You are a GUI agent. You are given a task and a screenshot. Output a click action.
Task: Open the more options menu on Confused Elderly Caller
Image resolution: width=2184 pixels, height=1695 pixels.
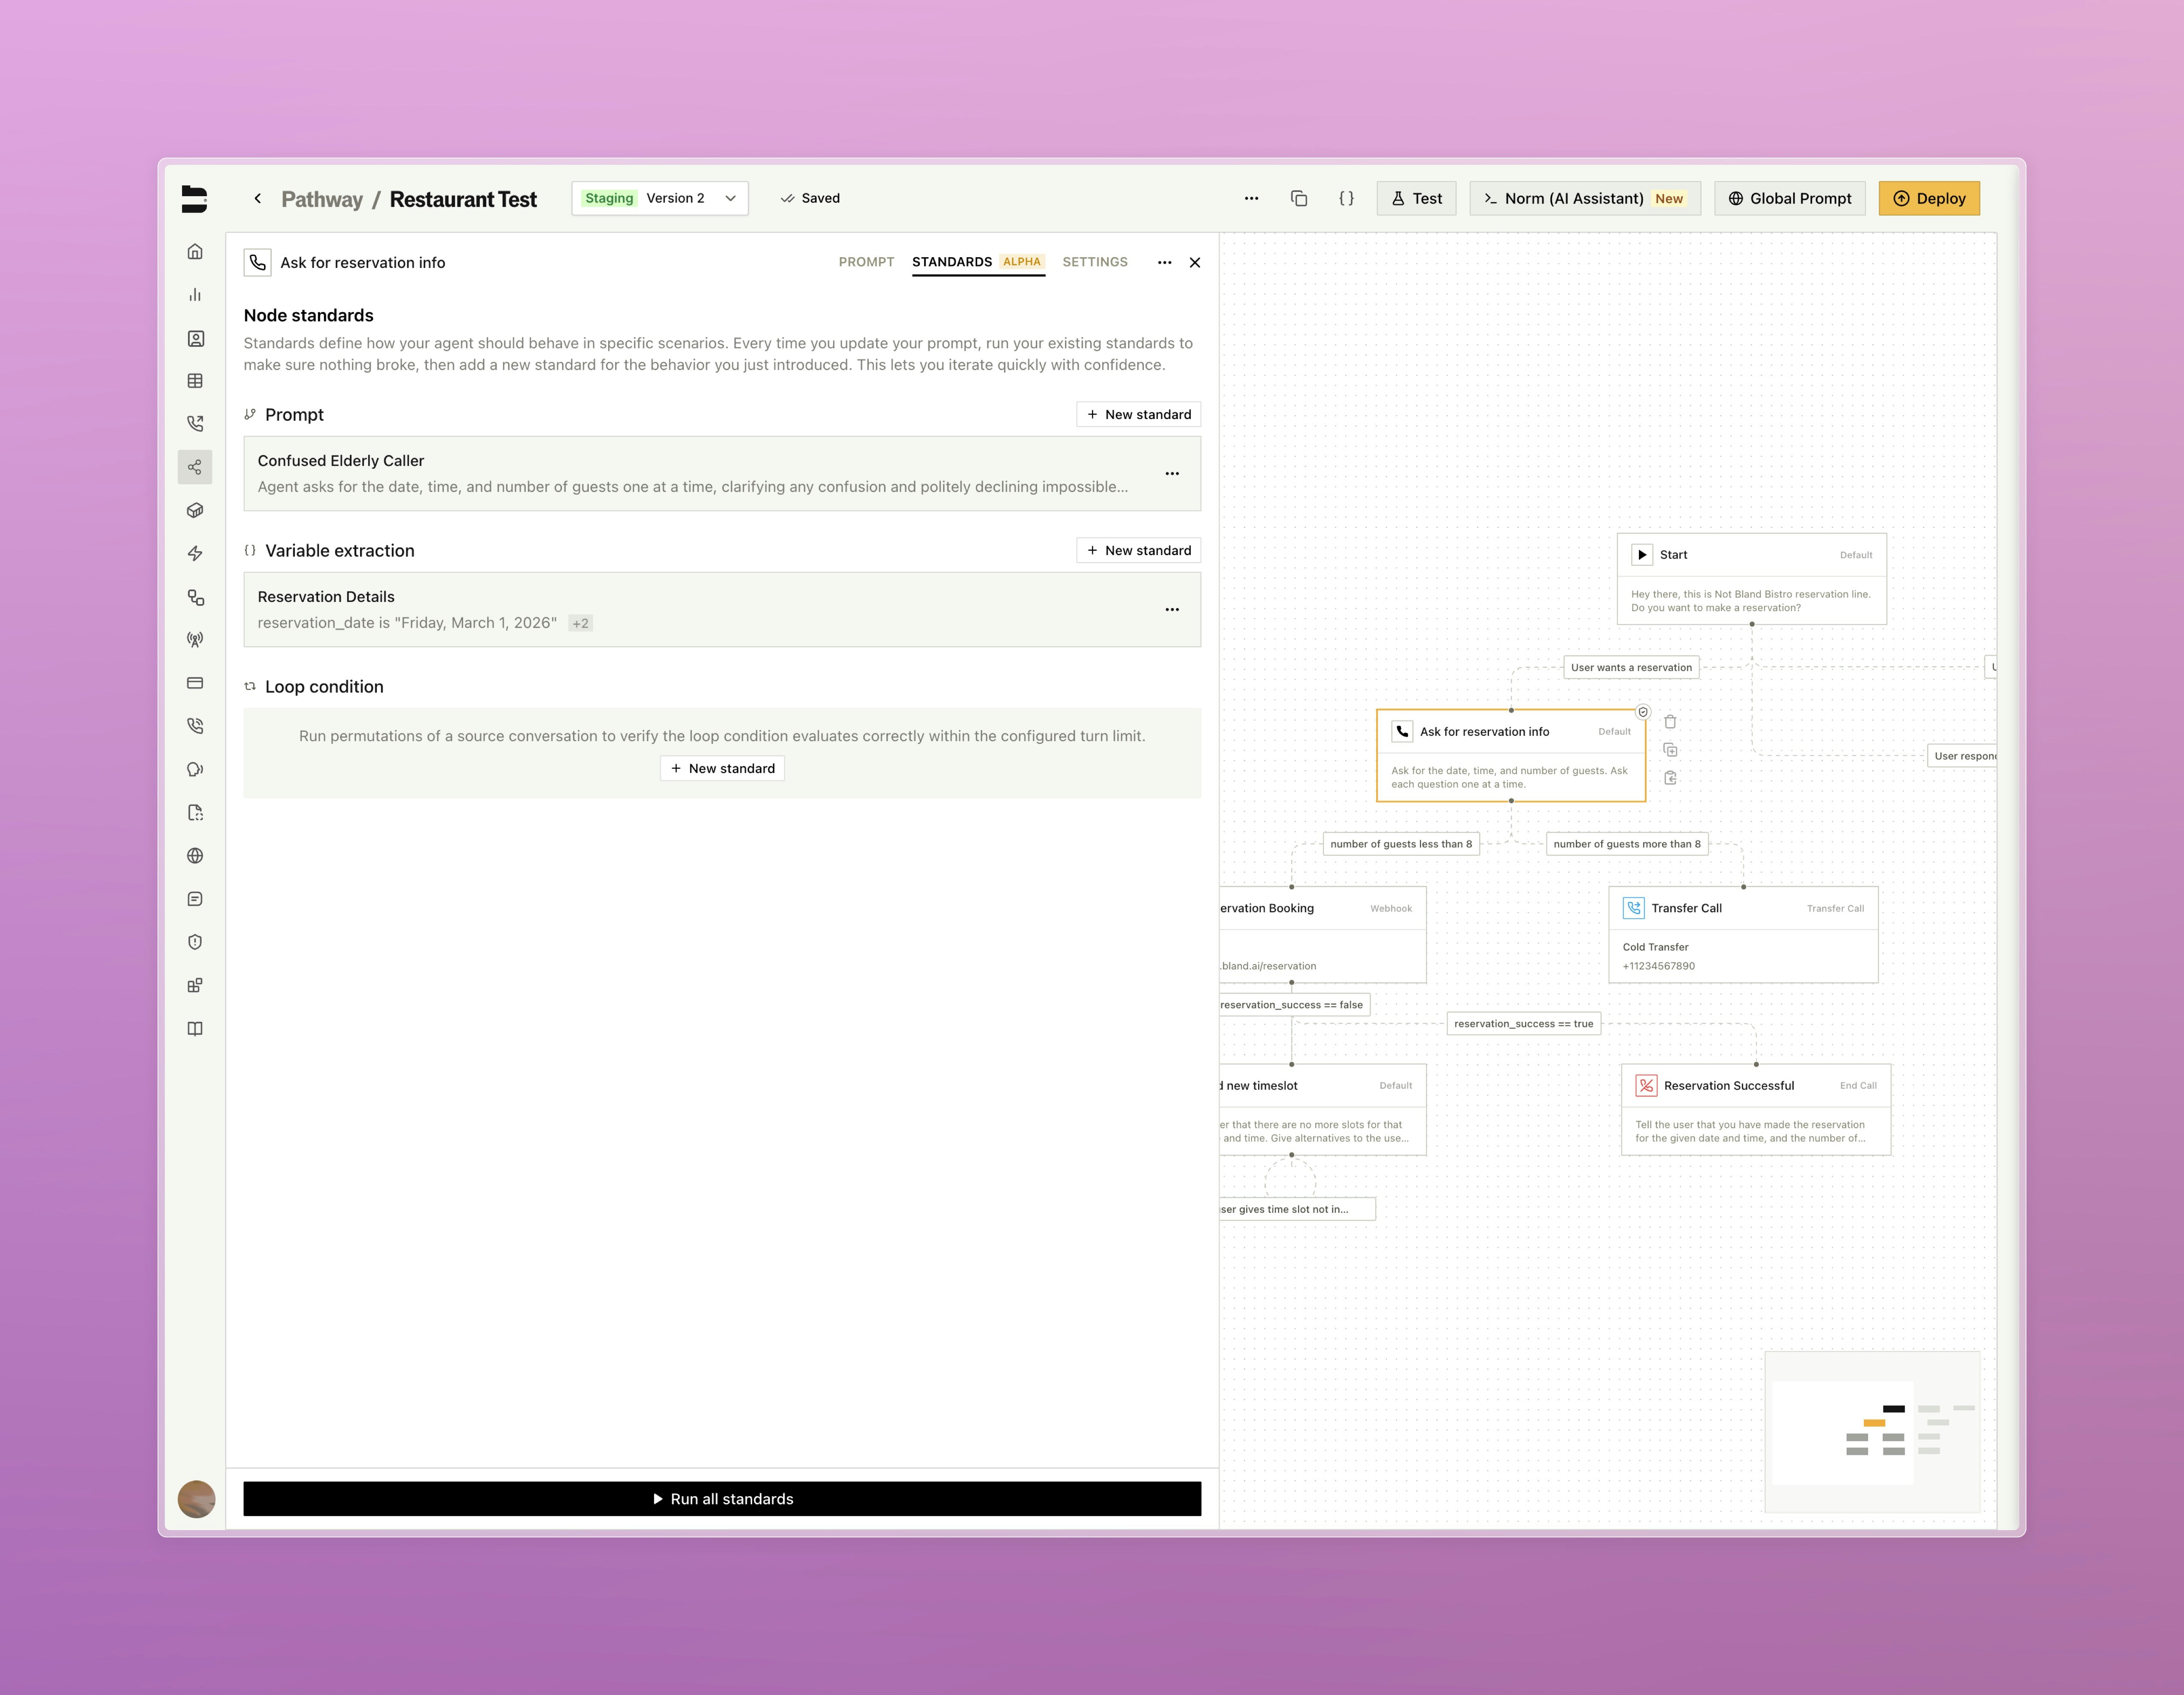[1171, 473]
